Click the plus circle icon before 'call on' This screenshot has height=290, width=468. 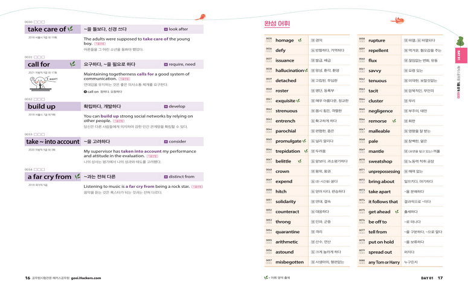pos(85,92)
